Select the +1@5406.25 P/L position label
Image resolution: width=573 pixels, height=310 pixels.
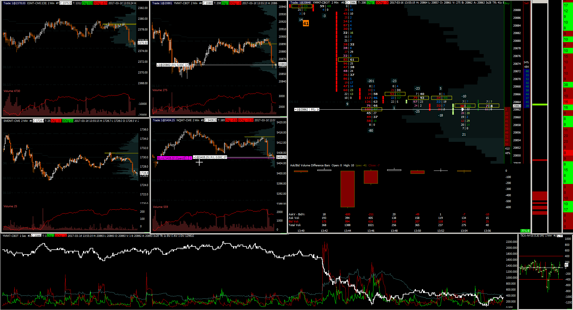(x=210, y=157)
